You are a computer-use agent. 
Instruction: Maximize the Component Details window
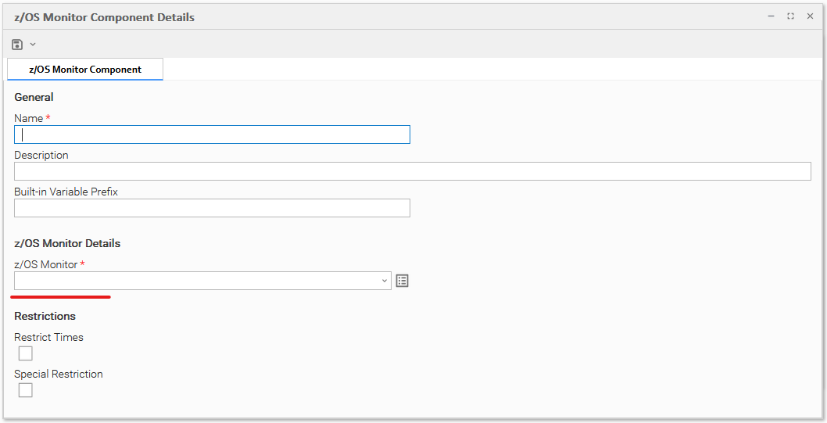[x=790, y=16]
